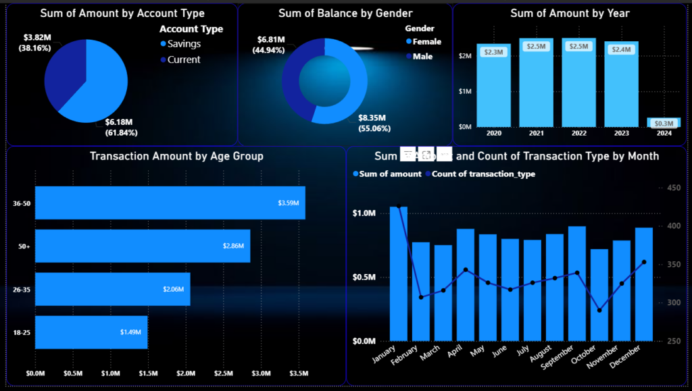Screen dimensions: 692x391
Task: Click the December bar in the monthly chart
Action: tap(644, 284)
